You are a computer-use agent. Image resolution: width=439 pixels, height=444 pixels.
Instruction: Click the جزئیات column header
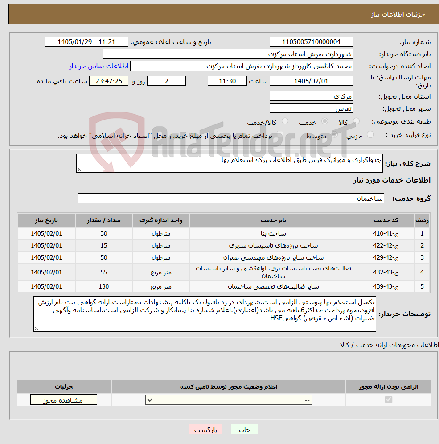64,386
